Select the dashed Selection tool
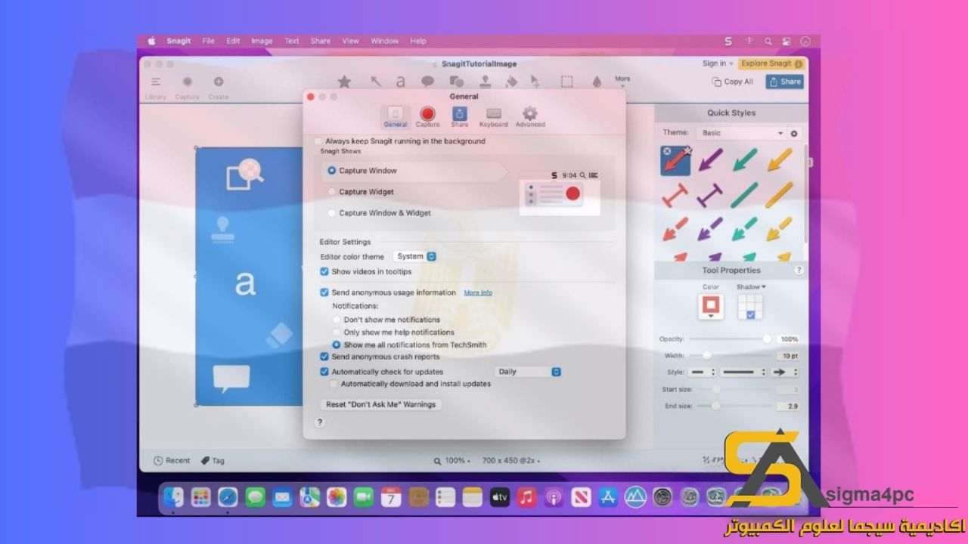This screenshot has width=968, height=544. coord(566,82)
